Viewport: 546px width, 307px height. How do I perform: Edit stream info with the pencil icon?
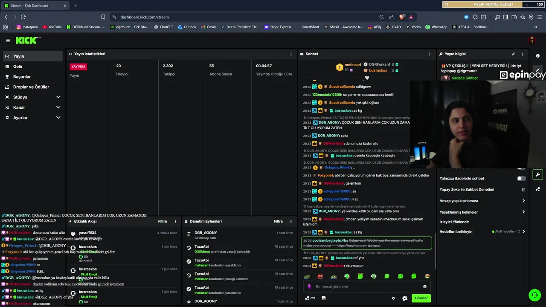pos(513,54)
